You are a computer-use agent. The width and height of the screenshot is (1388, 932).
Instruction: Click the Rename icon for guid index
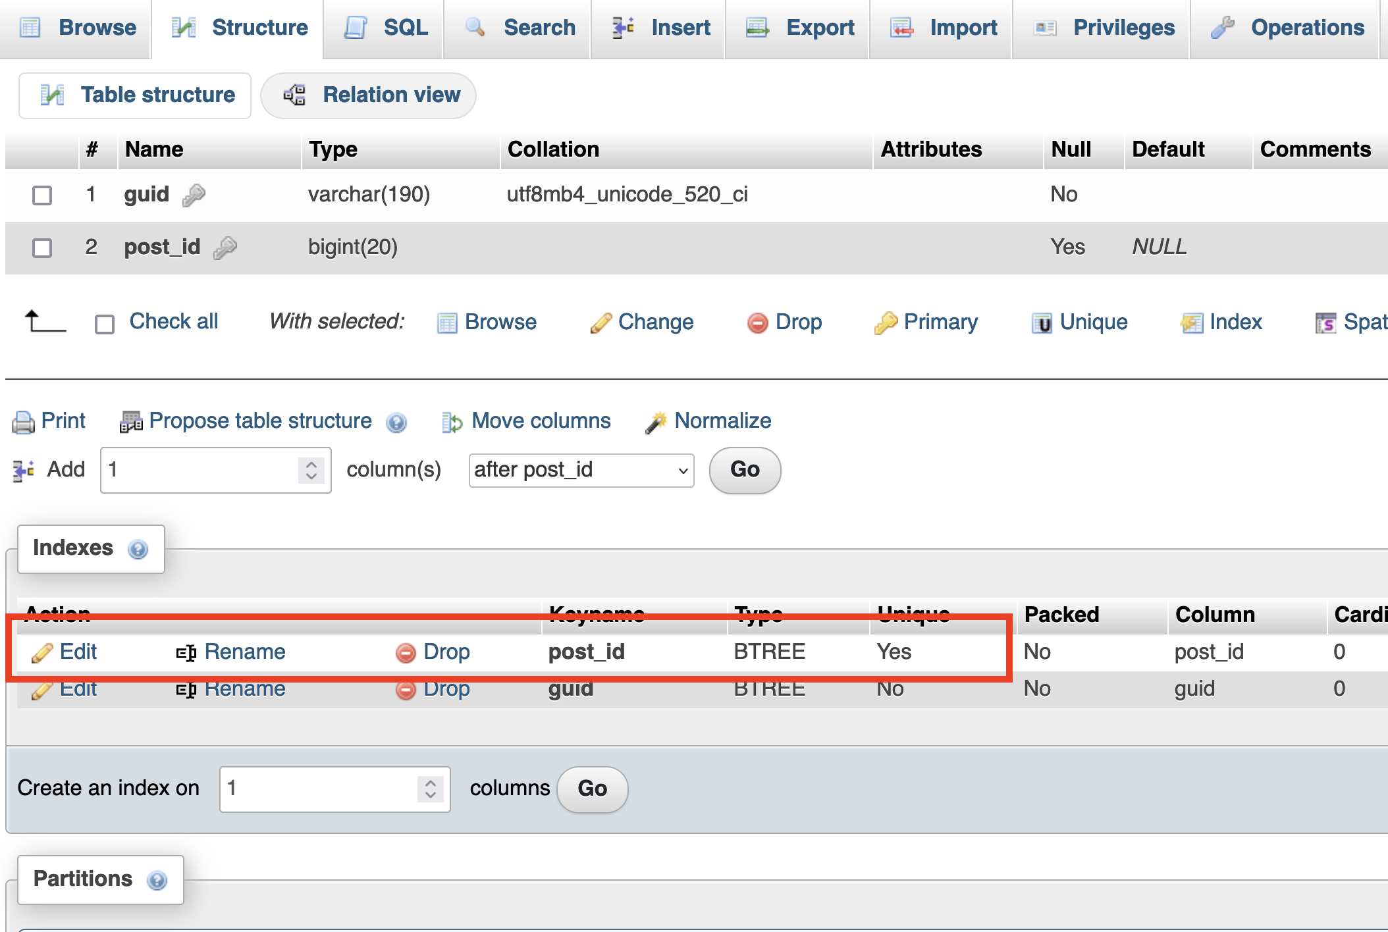pos(186,690)
